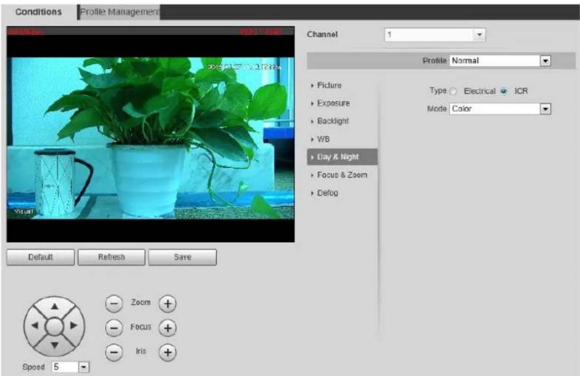
Task: Select the ICR type radio button
Action: 504,91
